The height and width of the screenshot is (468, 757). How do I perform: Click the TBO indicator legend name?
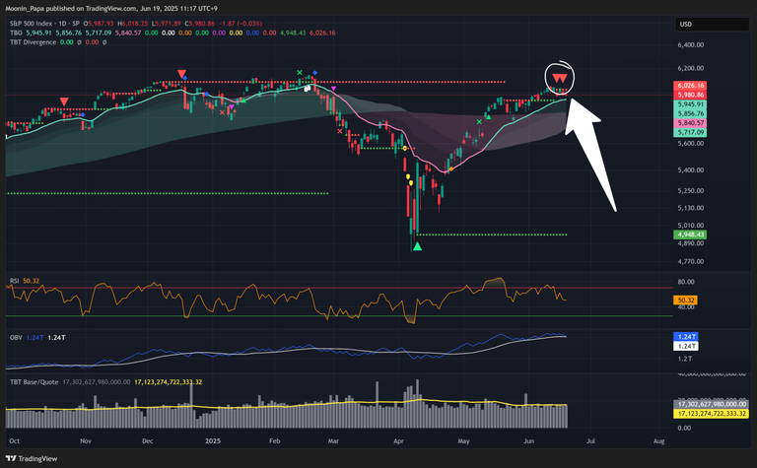(x=16, y=33)
